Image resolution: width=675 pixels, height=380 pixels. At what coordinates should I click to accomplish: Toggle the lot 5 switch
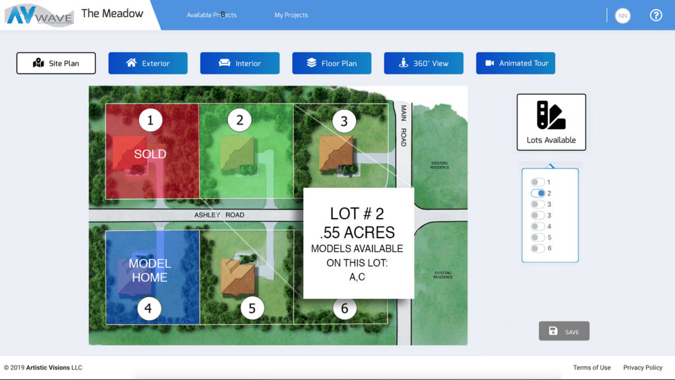point(538,237)
